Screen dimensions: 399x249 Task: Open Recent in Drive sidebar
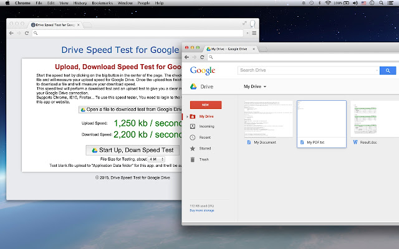coord(205,138)
